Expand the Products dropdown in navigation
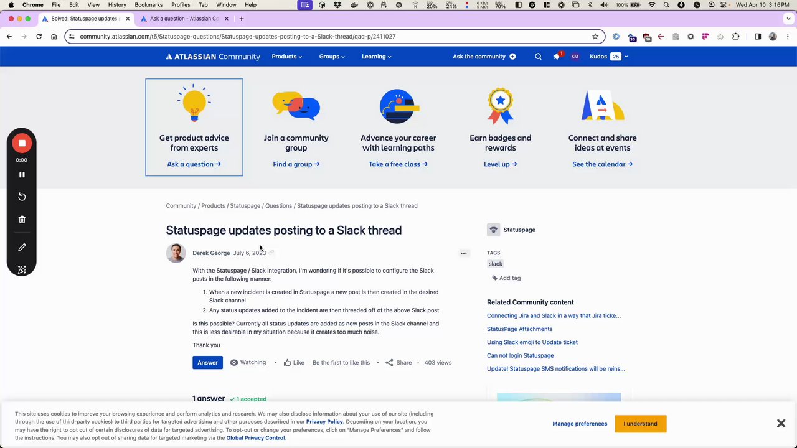The height and width of the screenshot is (448, 797). coord(286,57)
